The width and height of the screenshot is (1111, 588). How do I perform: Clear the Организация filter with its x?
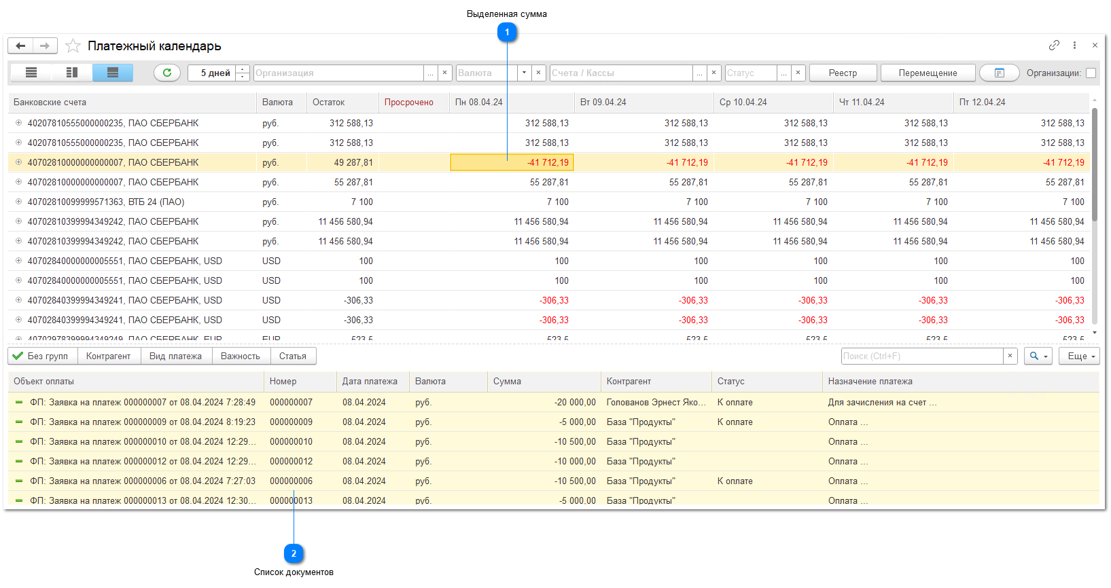(444, 73)
